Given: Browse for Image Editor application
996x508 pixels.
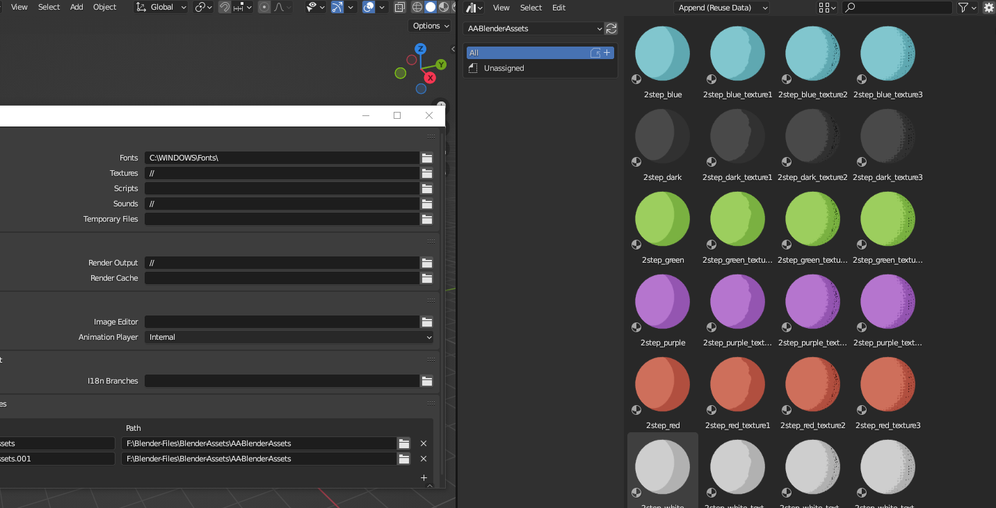Looking at the screenshot, I should pyautogui.click(x=427, y=322).
